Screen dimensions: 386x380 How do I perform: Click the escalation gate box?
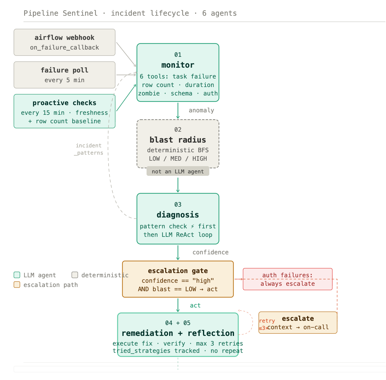(x=178, y=279)
